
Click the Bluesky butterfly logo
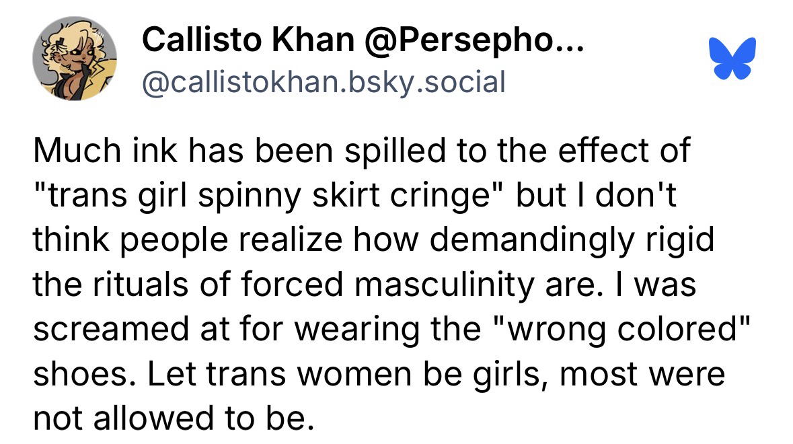coord(732,57)
